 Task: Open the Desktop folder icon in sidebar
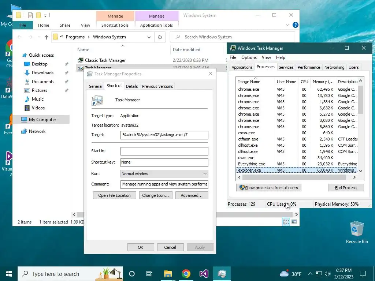pyautogui.click(x=27, y=64)
